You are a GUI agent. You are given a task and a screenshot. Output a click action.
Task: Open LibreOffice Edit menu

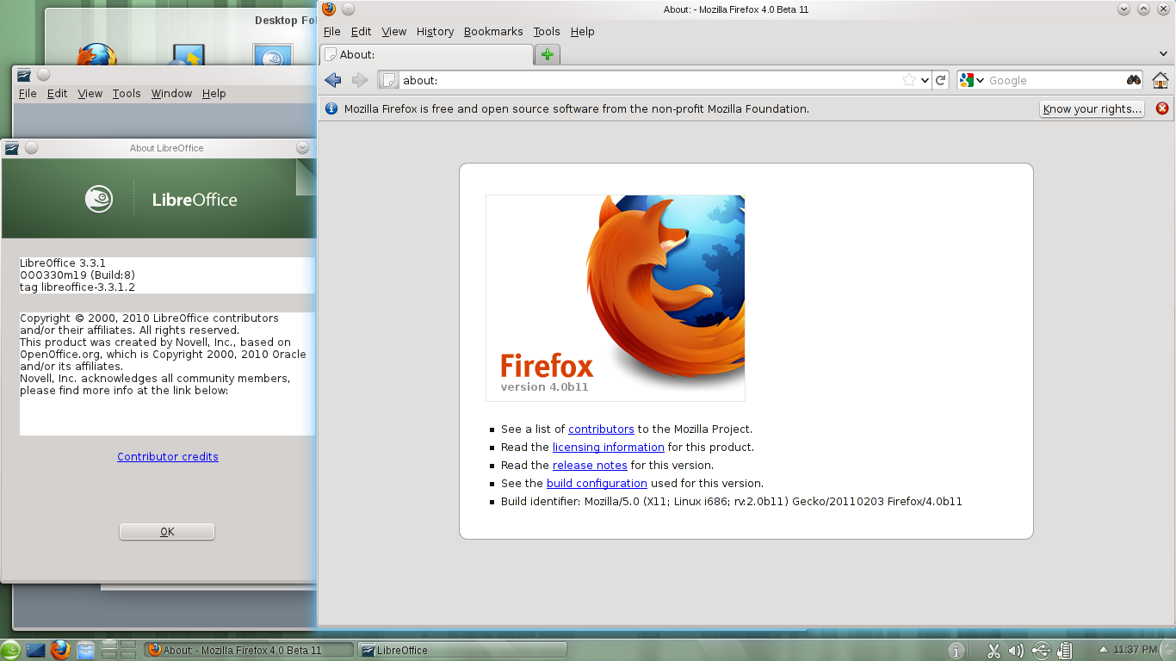[x=57, y=93]
